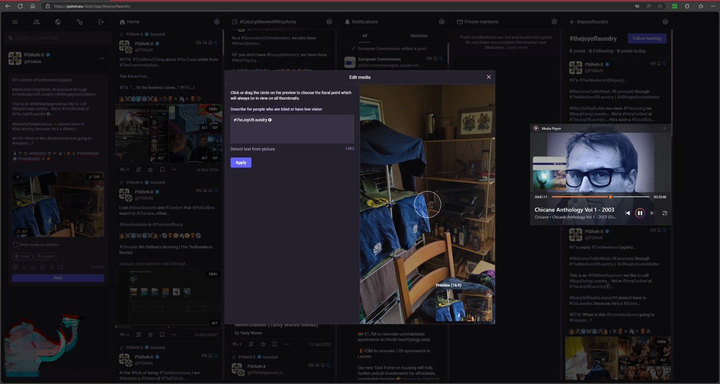Hide media on the Home column 14 Nov post
720x384 pixels.
213,109
